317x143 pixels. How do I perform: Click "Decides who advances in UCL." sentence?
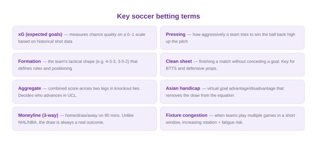[x=48, y=95]
